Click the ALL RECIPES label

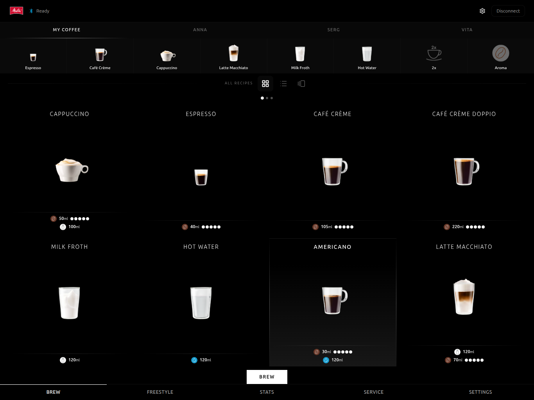click(x=239, y=83)
